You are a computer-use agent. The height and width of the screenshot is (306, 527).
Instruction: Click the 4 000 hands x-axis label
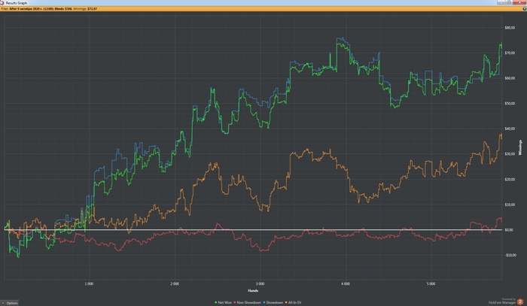coord(345,284)
